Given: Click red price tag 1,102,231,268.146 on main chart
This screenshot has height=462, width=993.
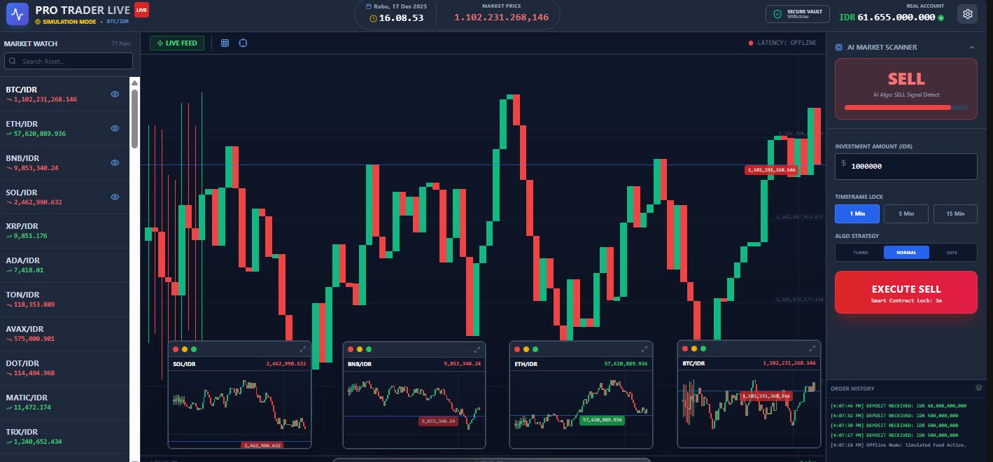Looking at the screenshot, I should pos(771,170).
